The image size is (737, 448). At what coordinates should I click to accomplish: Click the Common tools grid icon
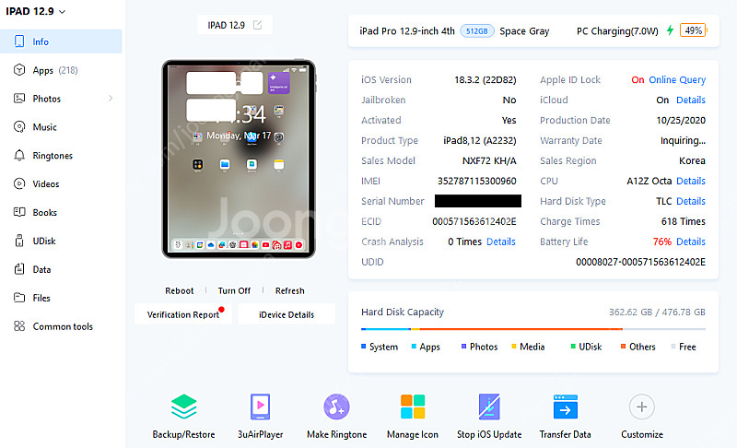coord(19,325)
